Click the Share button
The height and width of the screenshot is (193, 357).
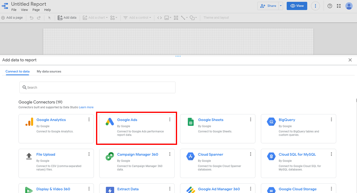268,6
